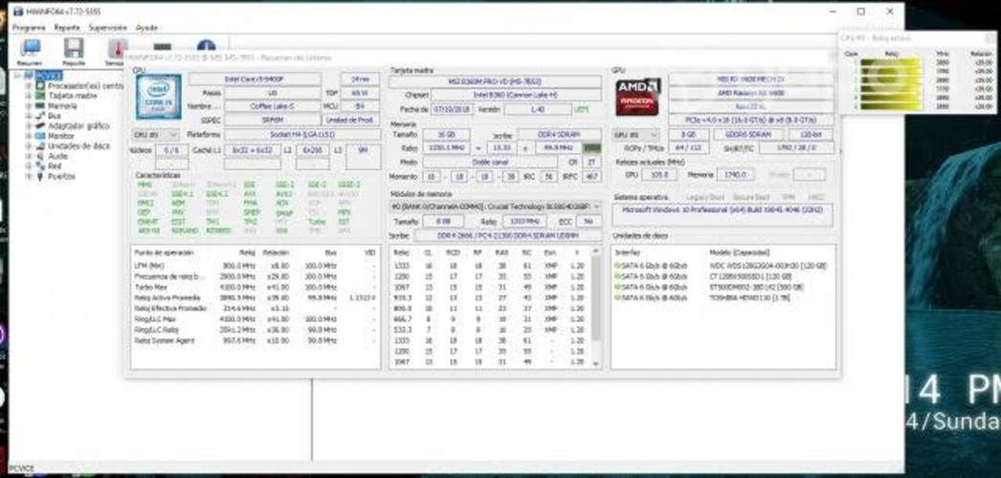Expand the Adaptador gráfico tree node
Screen dimensions: 1001x478
point(28,126)
